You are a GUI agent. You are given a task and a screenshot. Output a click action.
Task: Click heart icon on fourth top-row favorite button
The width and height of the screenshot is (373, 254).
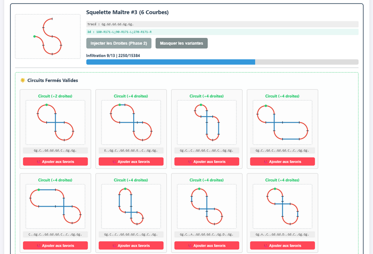[x=266, y=161]
